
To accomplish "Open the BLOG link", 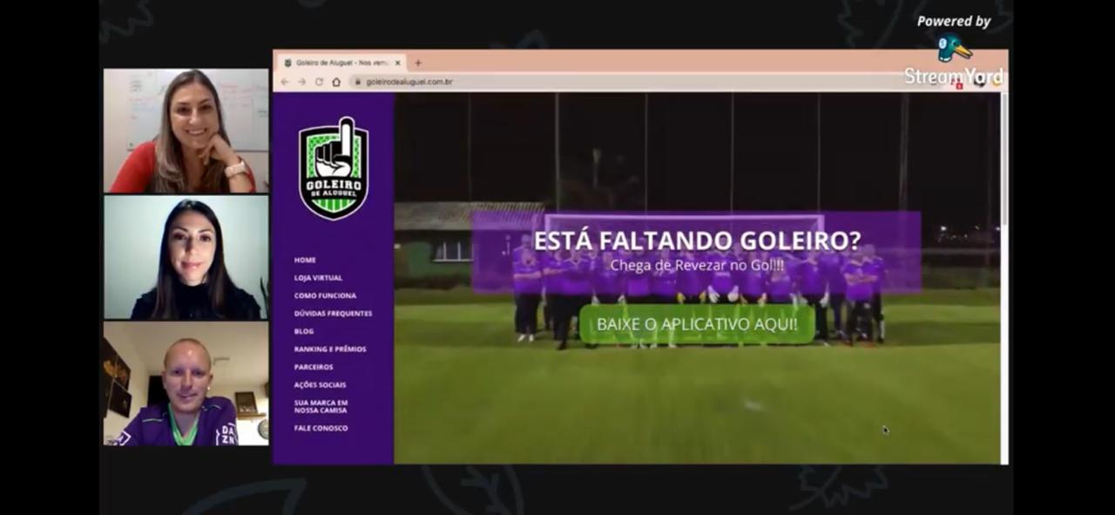I will coord(304,331).
